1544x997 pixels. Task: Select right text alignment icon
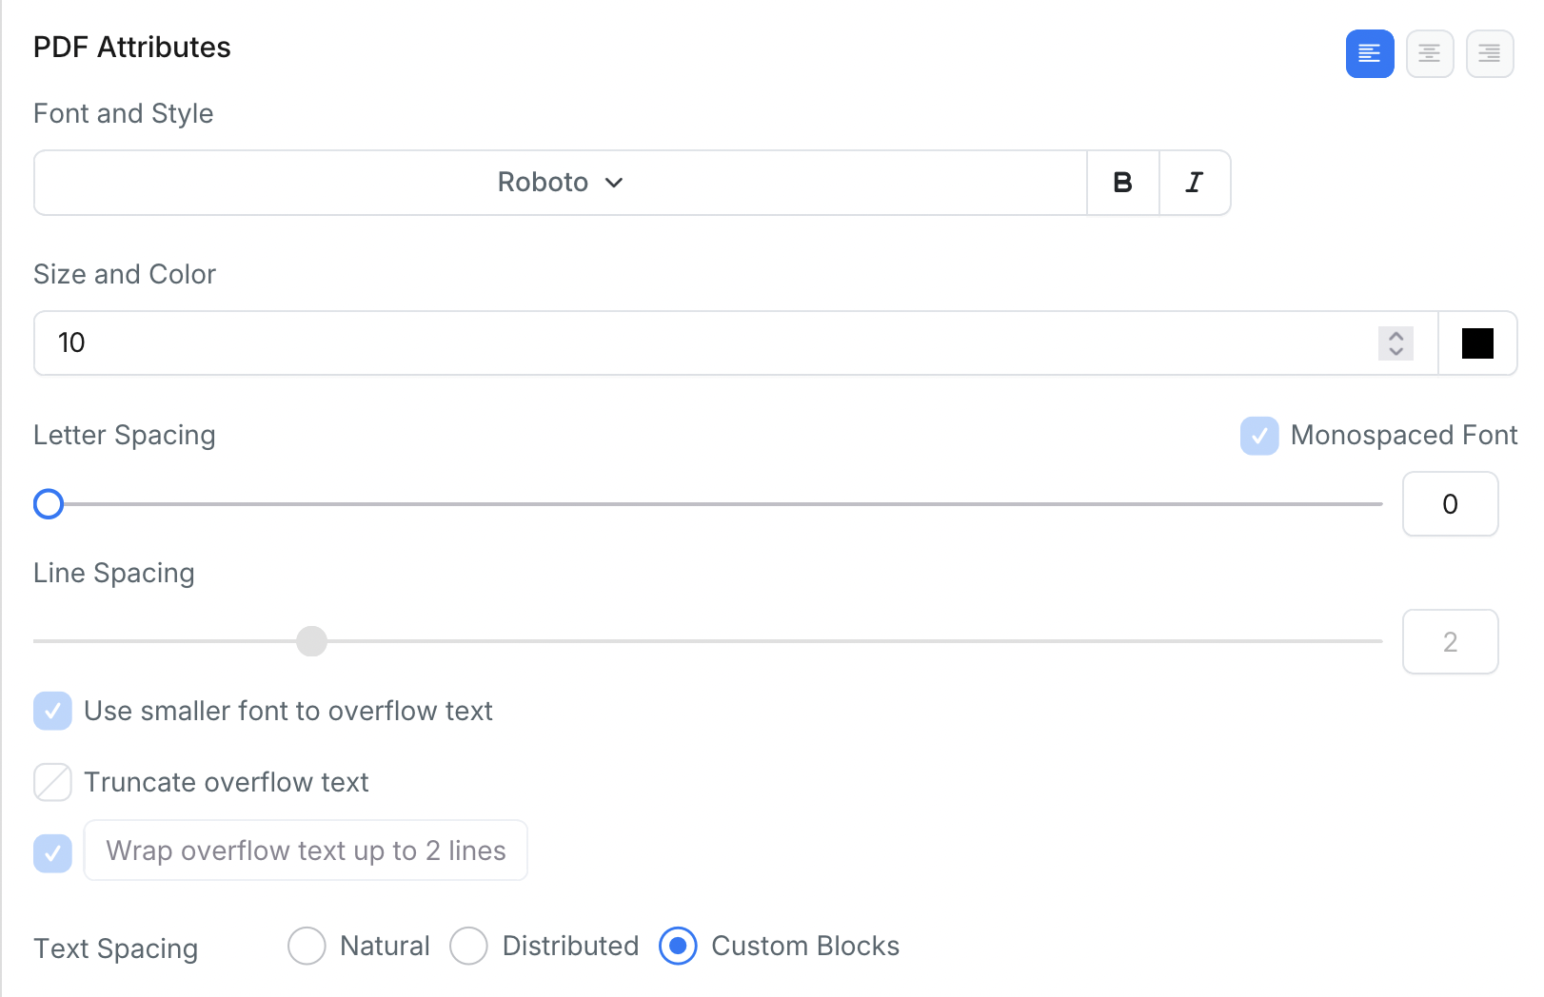point(1490,53)
